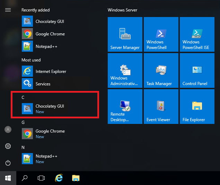Open Settings gear in the left sidebar
The width and height of the screenshot is (220, 185).
click(x=8, y=146)
